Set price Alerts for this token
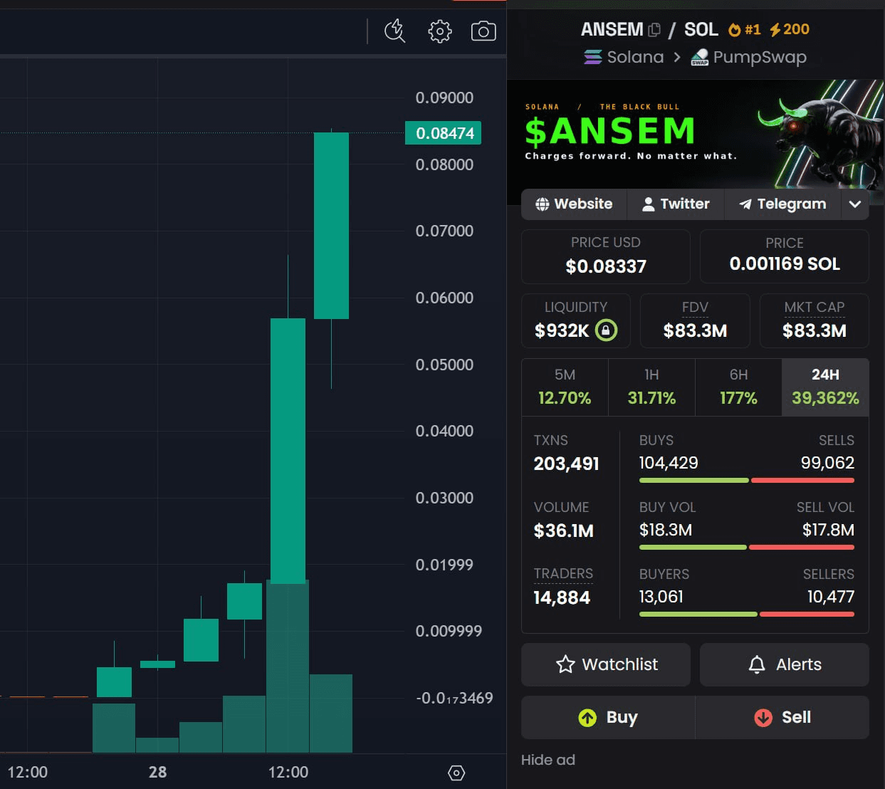This screenshot has width=885, height=789. point(785,664)
